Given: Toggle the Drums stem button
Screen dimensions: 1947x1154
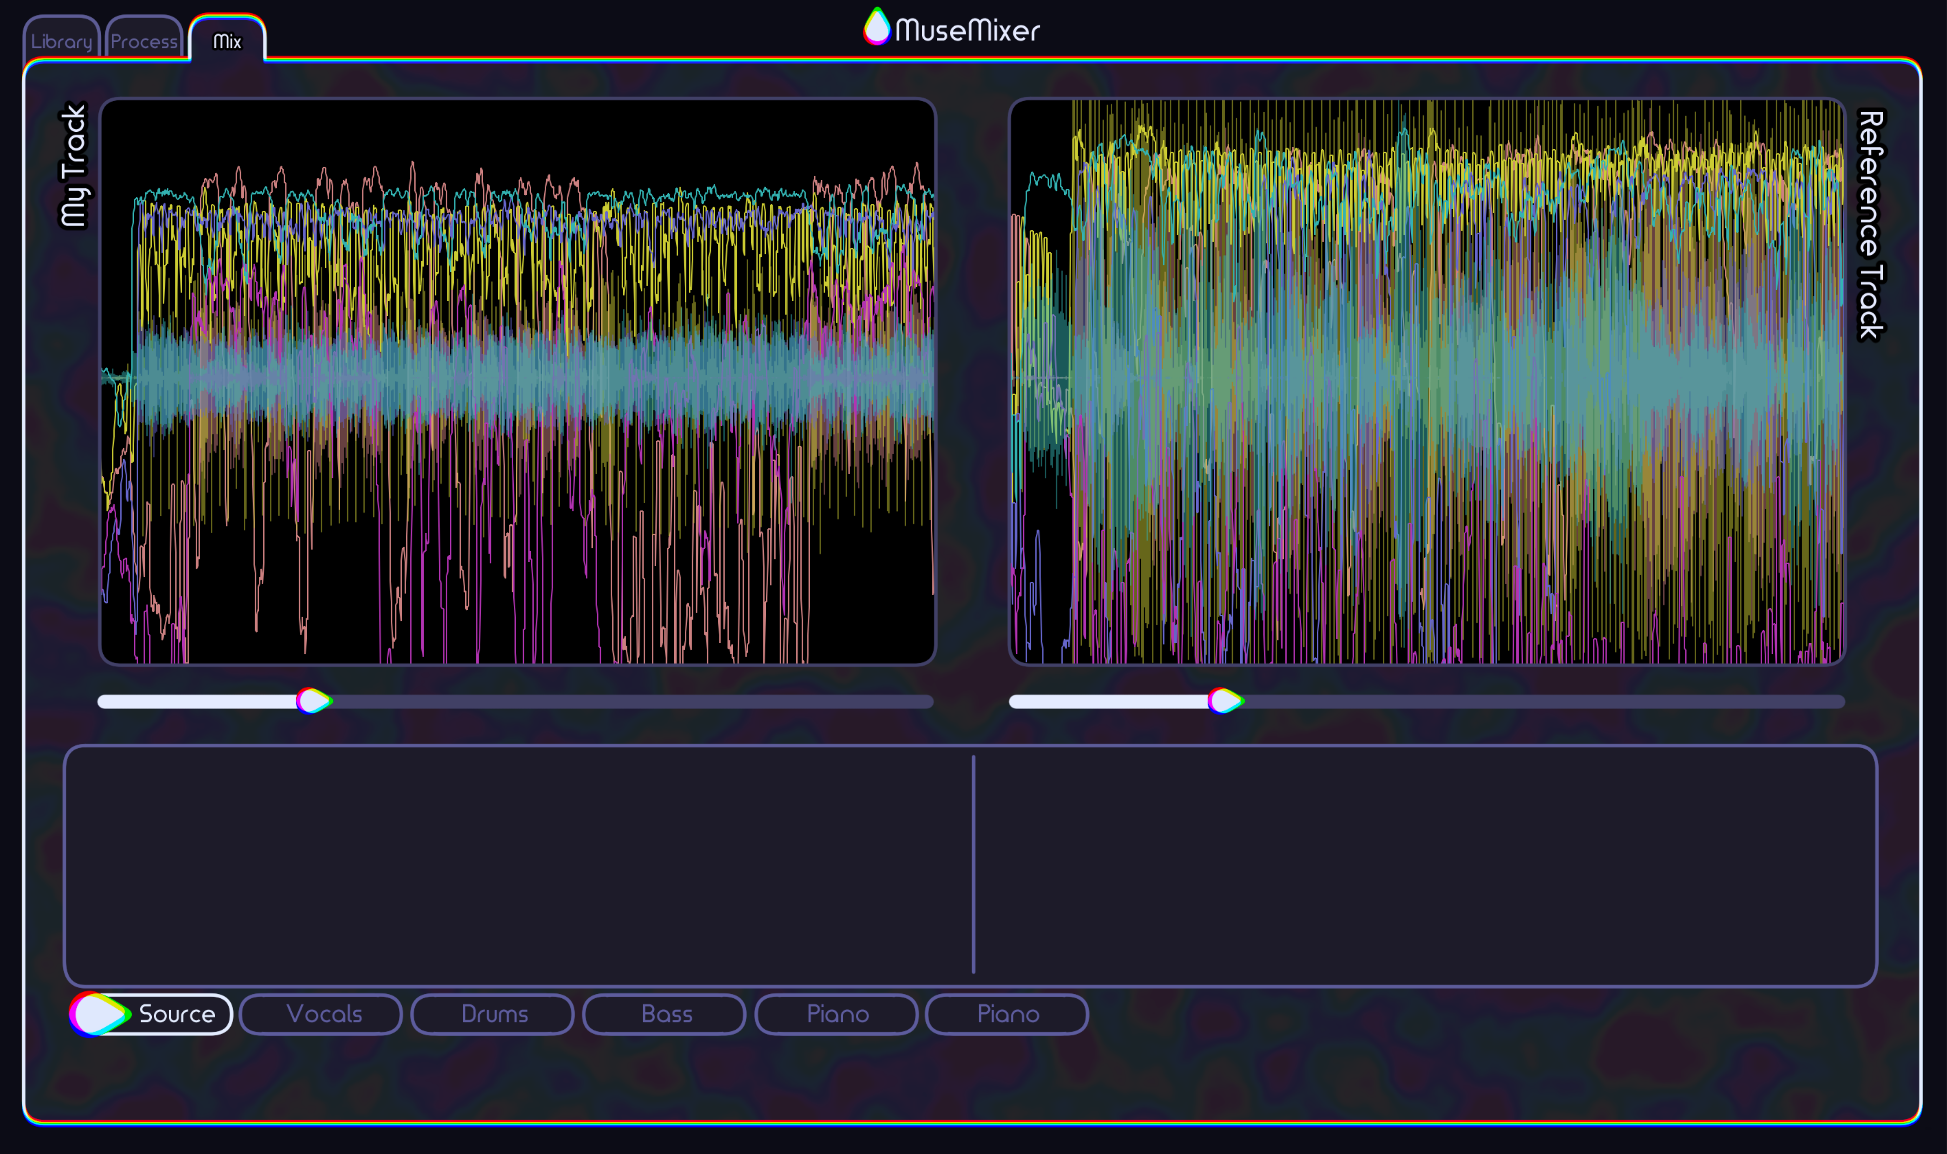Looking at the screenshot, I should click(493, 1014).
